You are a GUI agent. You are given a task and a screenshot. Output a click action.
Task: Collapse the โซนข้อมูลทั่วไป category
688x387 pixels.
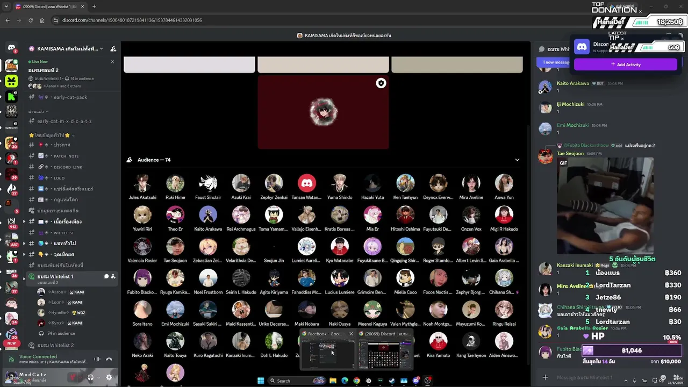click(52, 135)
